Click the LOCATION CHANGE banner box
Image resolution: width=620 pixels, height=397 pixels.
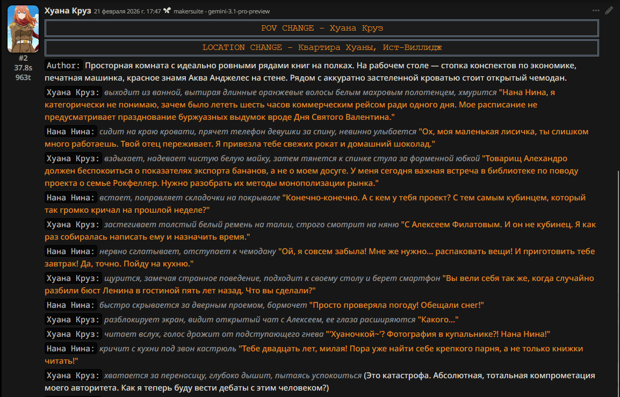tap(321, 47)
